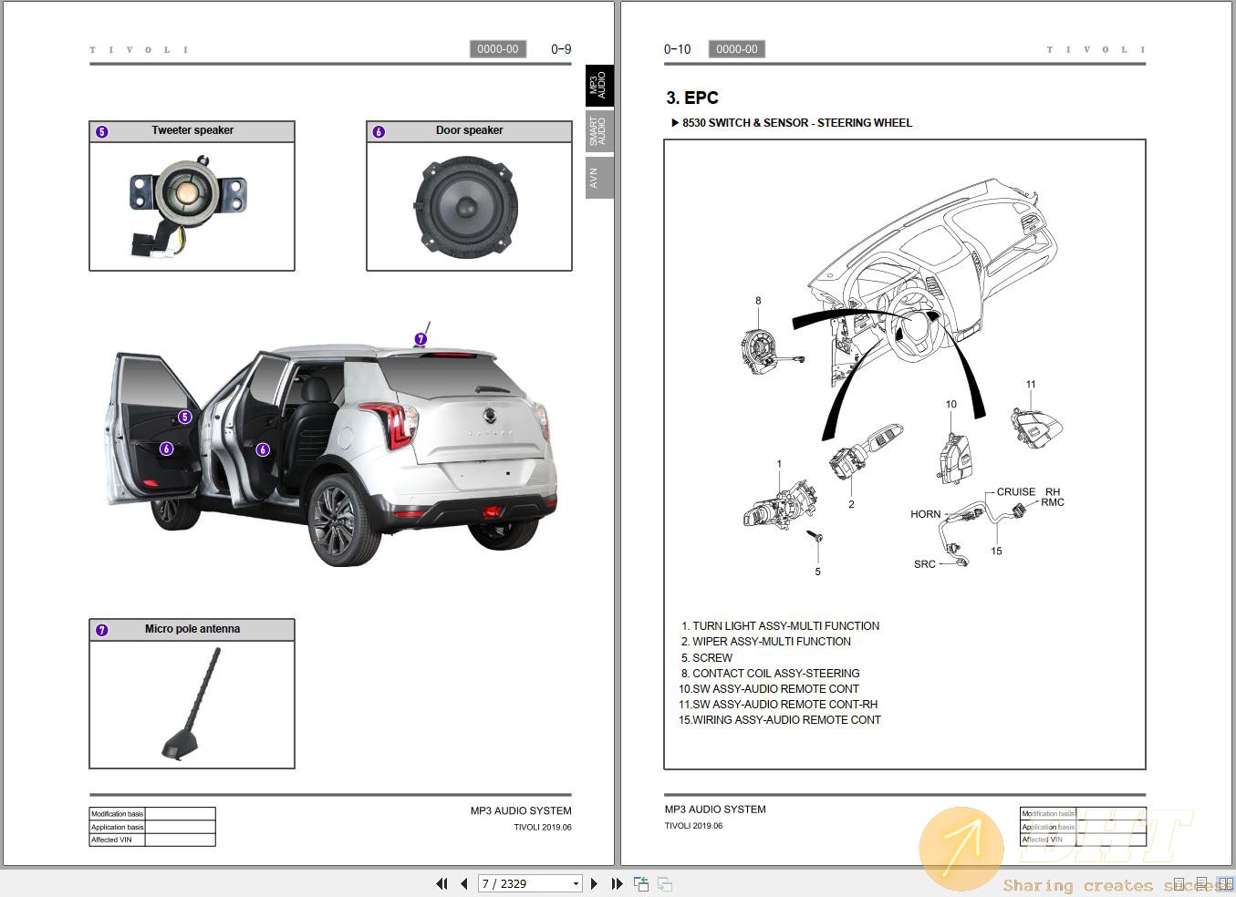Click the go to next view icon
This screenshot has width=1236, height=897.
coord(665,883)
